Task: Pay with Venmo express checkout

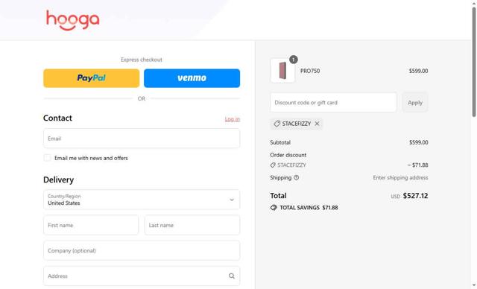Action: pyautogui.click(x=192, y=78)
